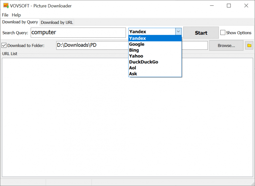Collapse the search engine dropdown arrow
Screen dimensions: 255x186
tap(178, 32)
